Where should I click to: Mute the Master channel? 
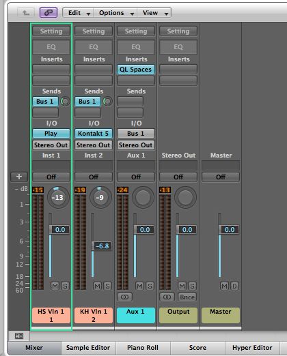coord(224,286)
